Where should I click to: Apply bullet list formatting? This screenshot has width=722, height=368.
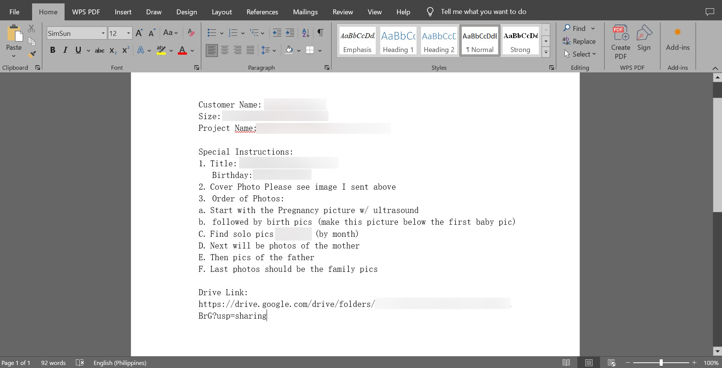[212, 33]
